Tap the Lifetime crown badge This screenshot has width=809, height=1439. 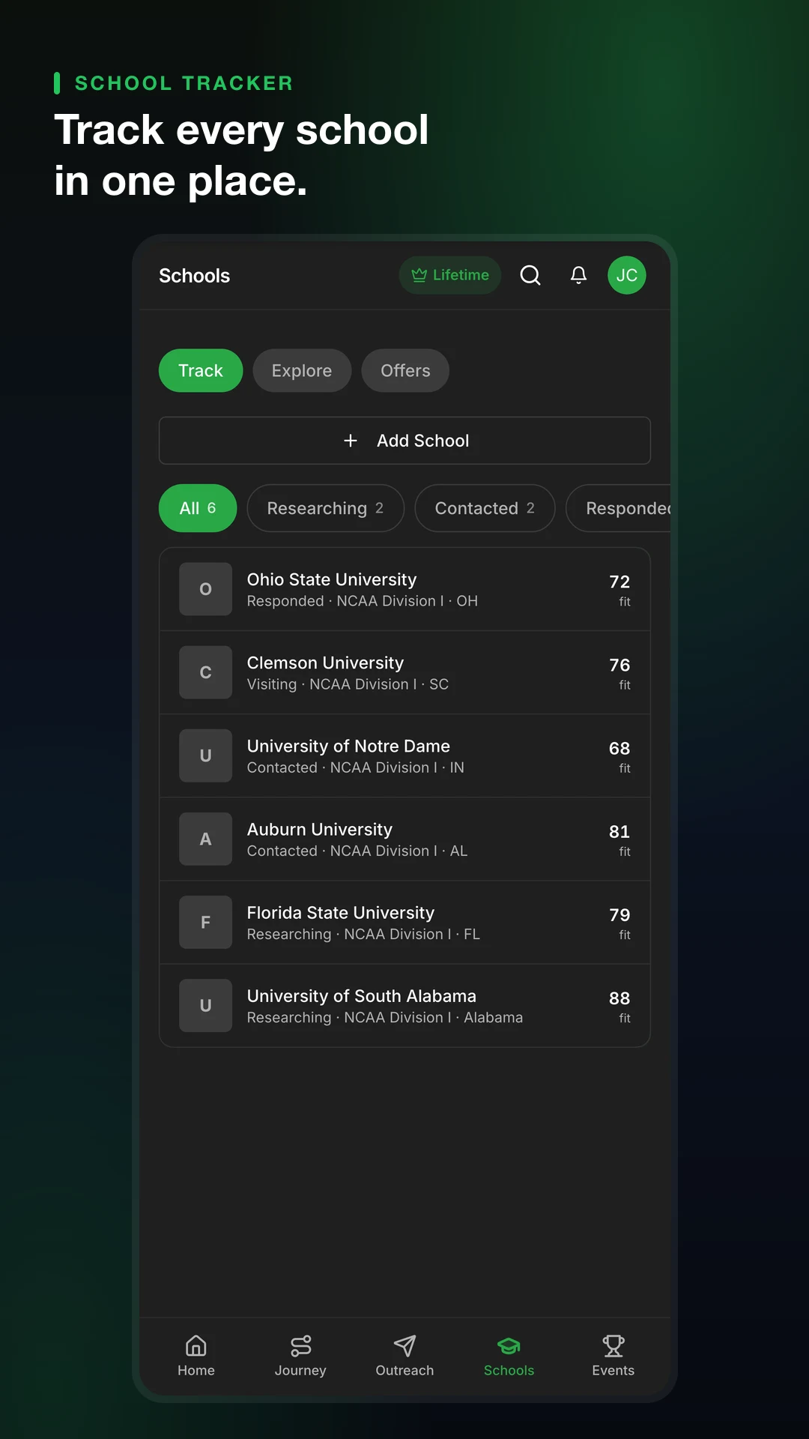(450, 275)
